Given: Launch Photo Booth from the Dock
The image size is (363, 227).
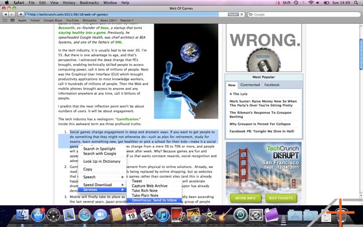Looking at the screenshot, I should pyautogui.click(x=178, y=215).
